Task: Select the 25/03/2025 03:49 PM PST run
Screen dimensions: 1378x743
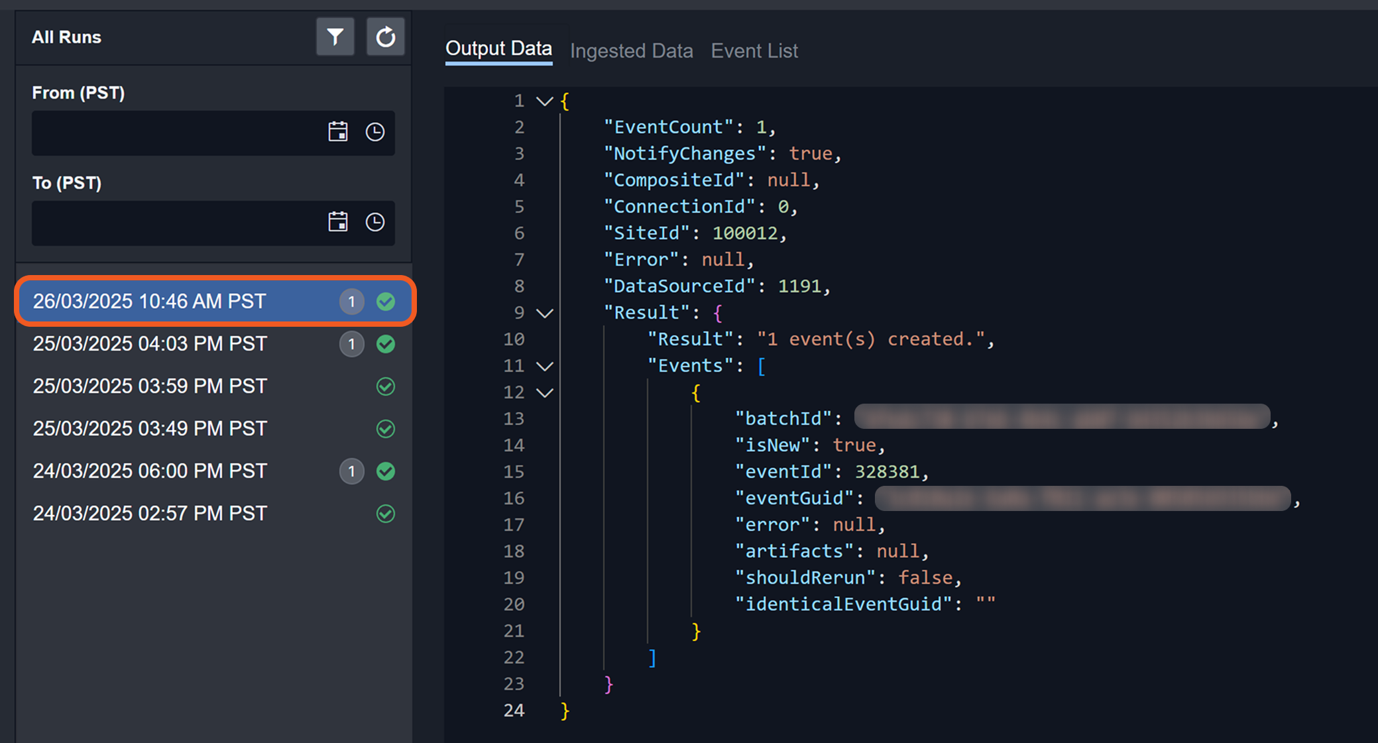Action: pos(150,429)
